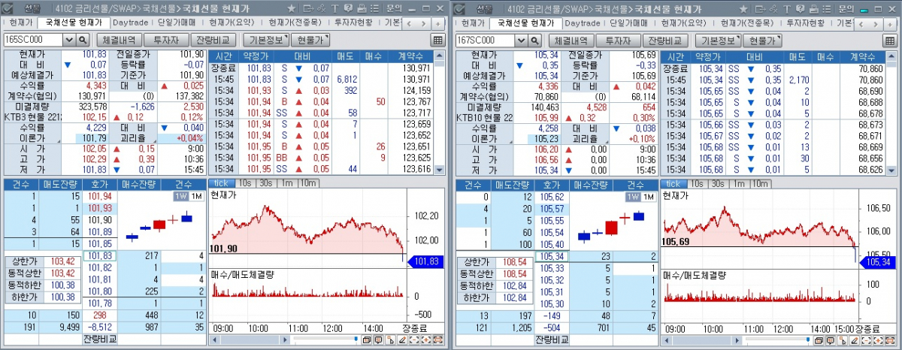
Task: Open help icon in left window title bar
Action: coord(348,8)
